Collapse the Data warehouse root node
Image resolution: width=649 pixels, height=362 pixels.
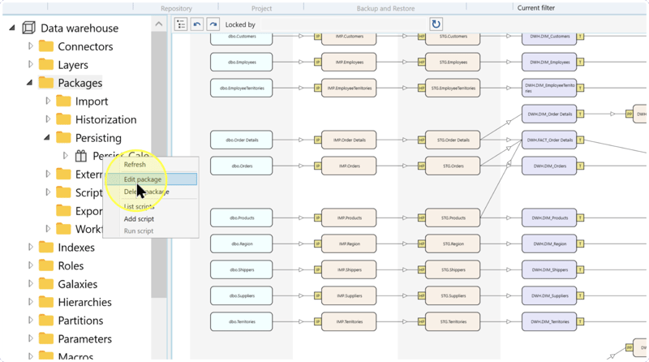[12, 28]
